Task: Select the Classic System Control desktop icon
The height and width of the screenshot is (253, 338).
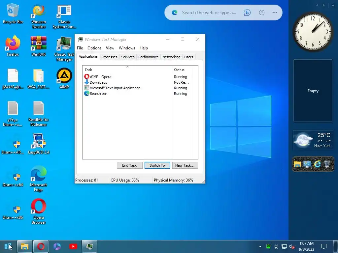Action: [x=64, y=16]
